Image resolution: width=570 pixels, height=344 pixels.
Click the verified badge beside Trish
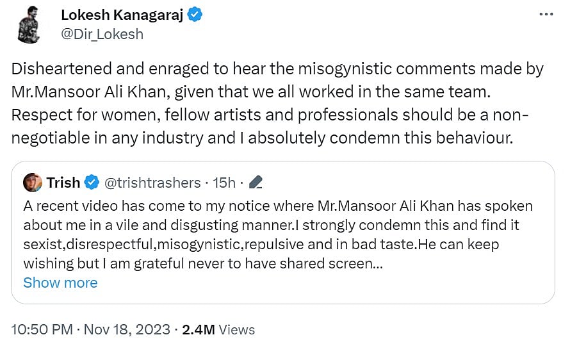pyautogui.click(x=92, y=183)
